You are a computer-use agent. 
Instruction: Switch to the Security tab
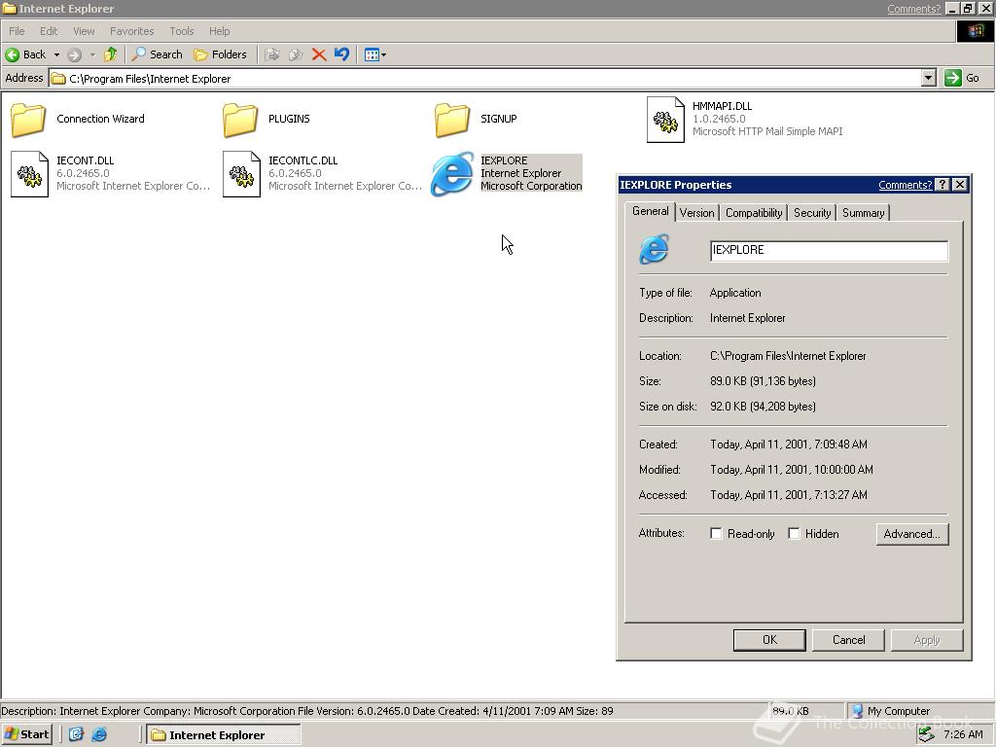click(x=812, y=213)
